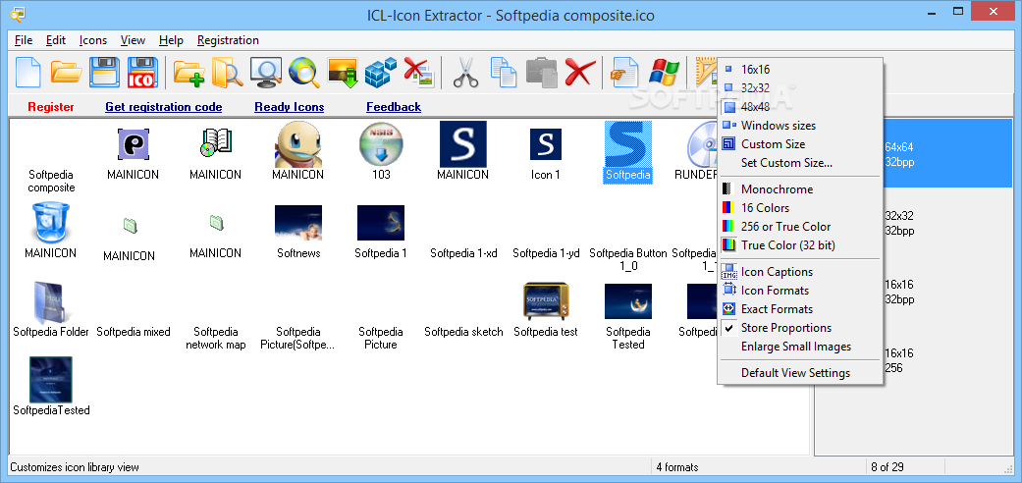The image size is (1022, 483).
Task: Cut with the scissors icon
Action: pos(465,72)
